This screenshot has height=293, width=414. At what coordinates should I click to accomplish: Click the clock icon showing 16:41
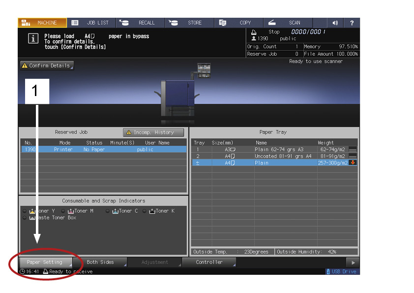(x=22, y=272)
